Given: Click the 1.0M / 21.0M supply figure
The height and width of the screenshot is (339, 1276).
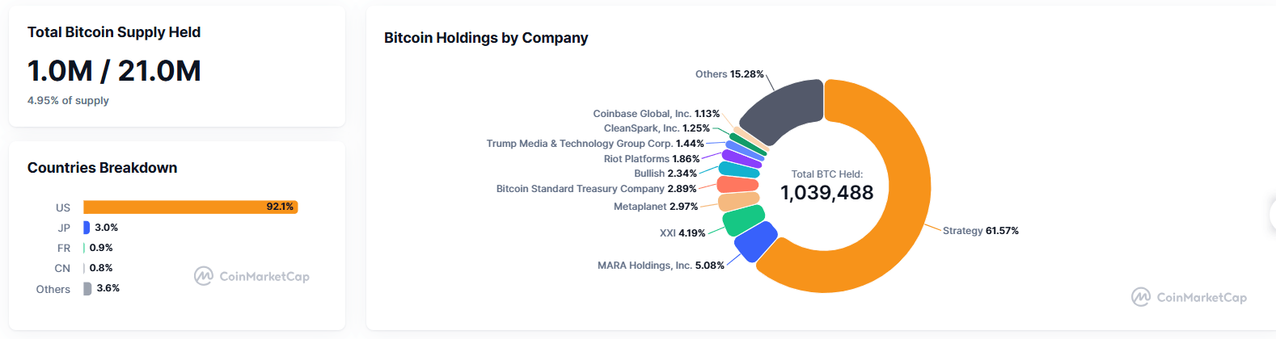Looking at the screenshot, I should [114, 71].
